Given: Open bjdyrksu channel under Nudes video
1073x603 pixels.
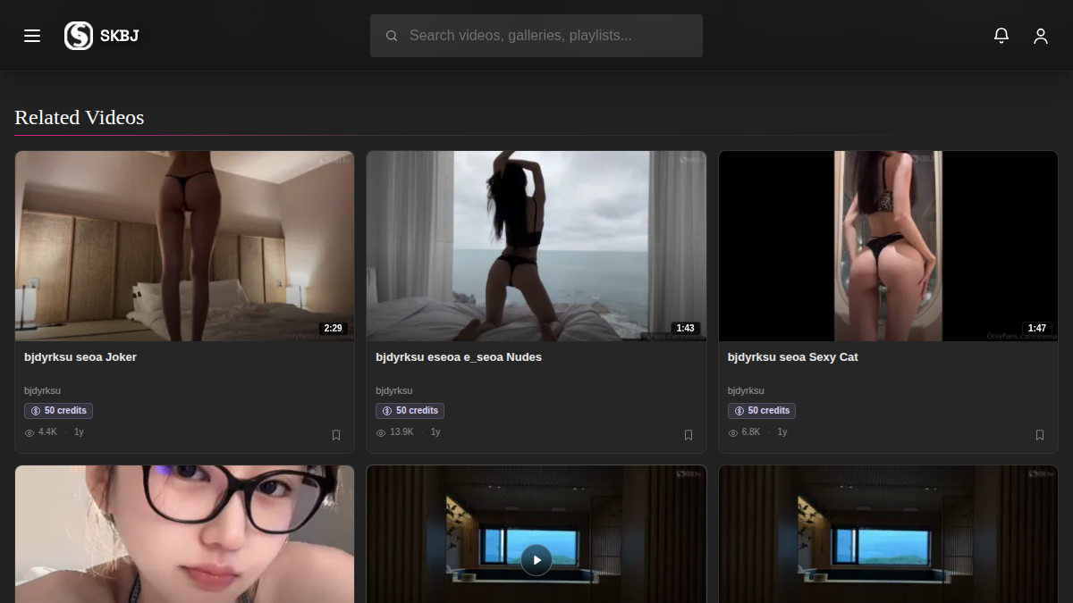Looking at the screenshot, I should [x=394, y=390].
